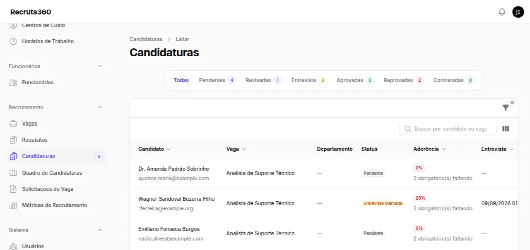The width and height of the screenshot is (530, 250).
Task: Click the Status column header
Action: pyautogui.click(x=369, y=149)
